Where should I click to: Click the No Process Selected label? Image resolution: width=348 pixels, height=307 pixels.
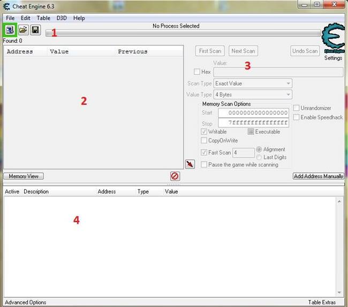[x=176, y=26]
